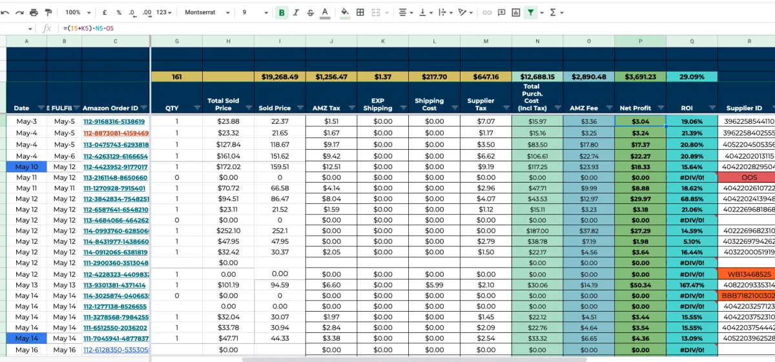Open the Montserrat font dropdown
Screen dimensions: 775x362
pos(207,12)
